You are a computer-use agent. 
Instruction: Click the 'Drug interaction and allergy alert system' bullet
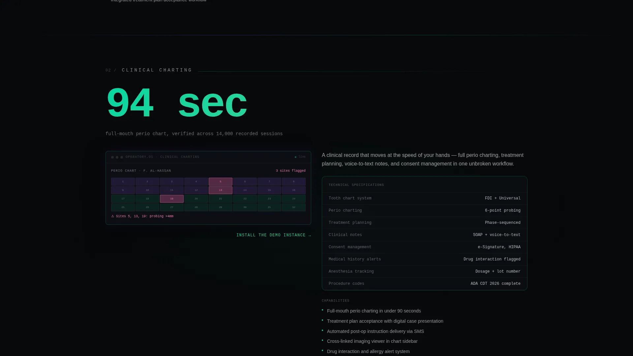(x=368, y=351)
